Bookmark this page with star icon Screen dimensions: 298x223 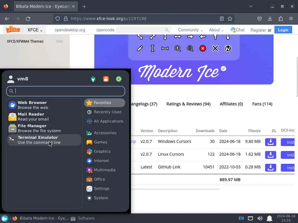click(230, 19)
